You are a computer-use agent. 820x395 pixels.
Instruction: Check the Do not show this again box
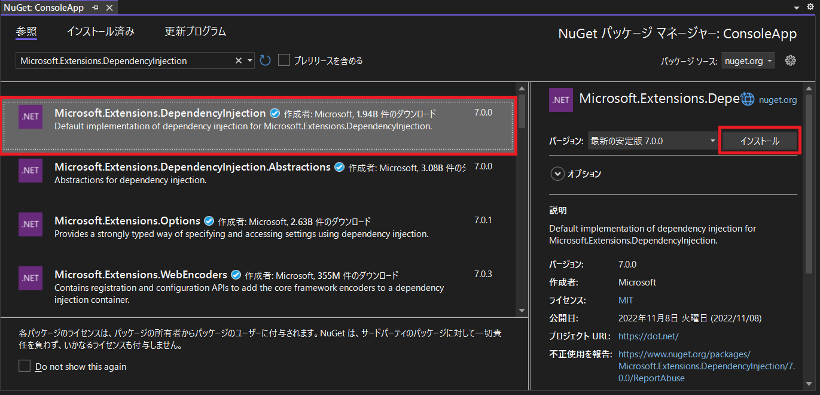coord(25,366)
